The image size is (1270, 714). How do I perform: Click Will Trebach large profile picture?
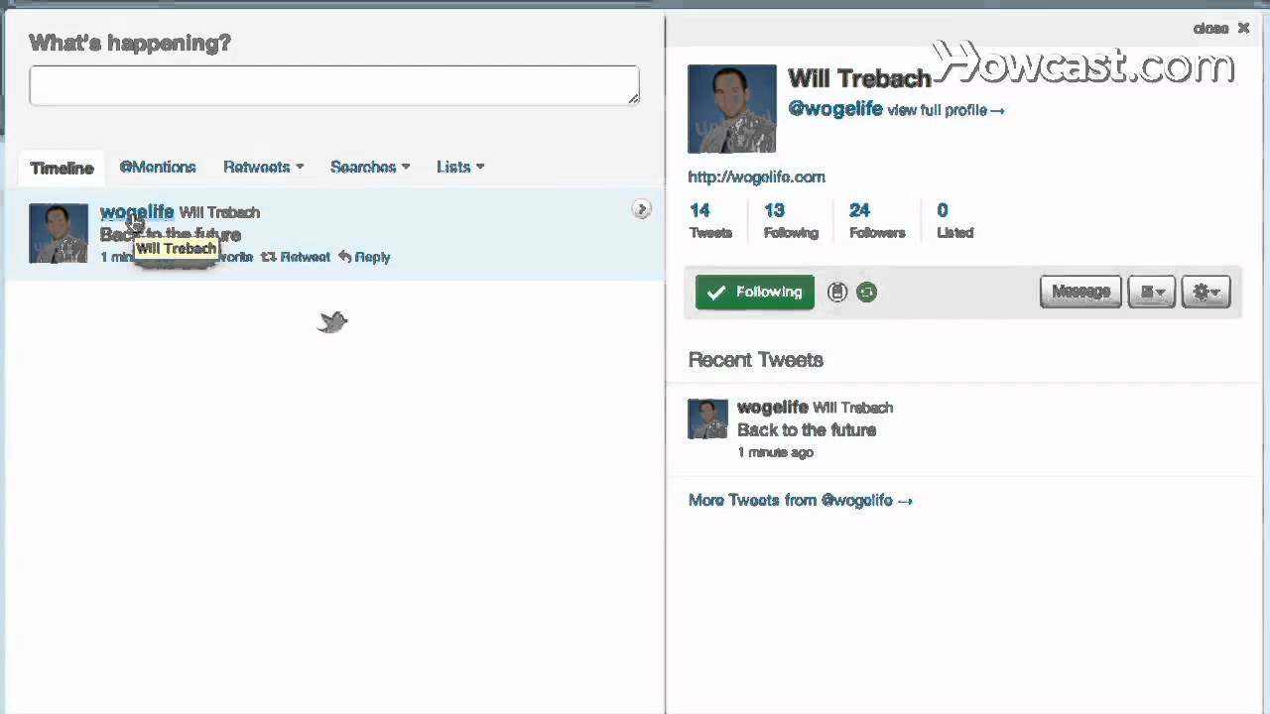point(732,109)
